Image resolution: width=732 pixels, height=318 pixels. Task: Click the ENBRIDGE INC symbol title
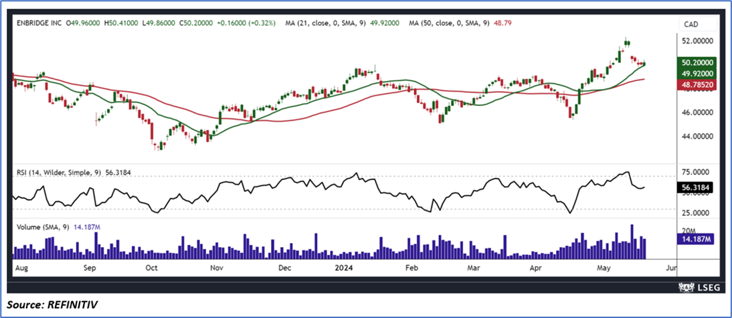click(39, 22)
